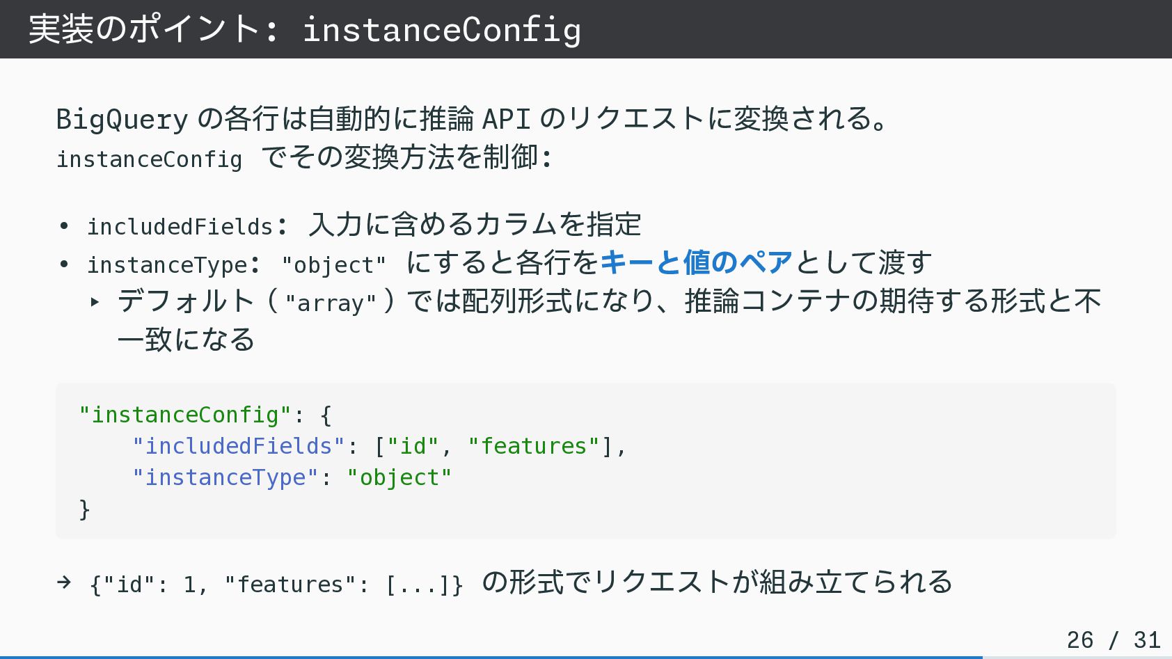This screenshot has height=659, width=1172.
Task: Click the inline instanceConfig code in the second line
Action: pyautogui.click(x=149, y=159)
